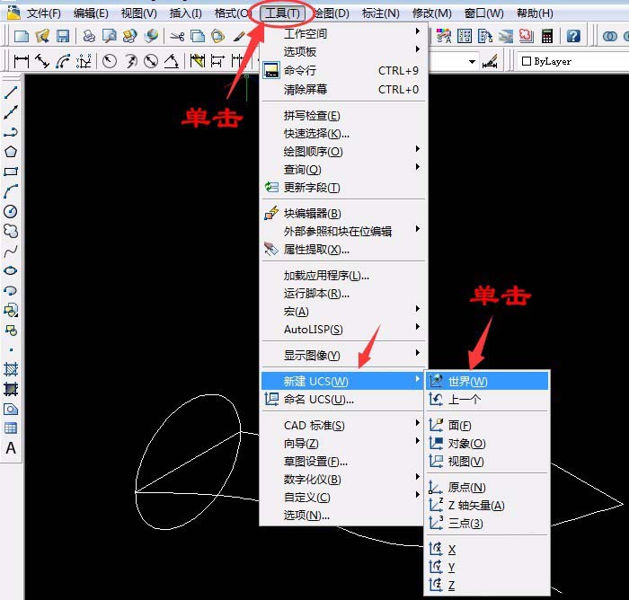Select the Multiline Text A tool

(x=11, y=448)
